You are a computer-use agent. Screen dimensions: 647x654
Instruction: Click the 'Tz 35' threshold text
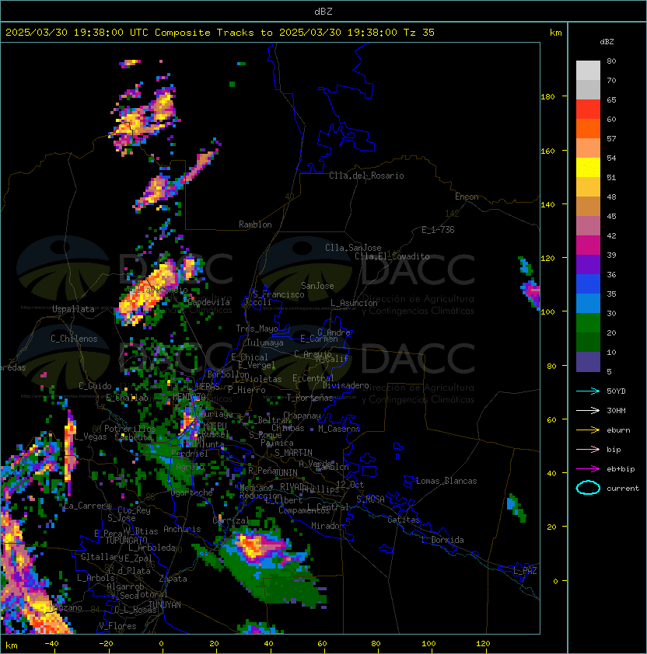[419, 33]
